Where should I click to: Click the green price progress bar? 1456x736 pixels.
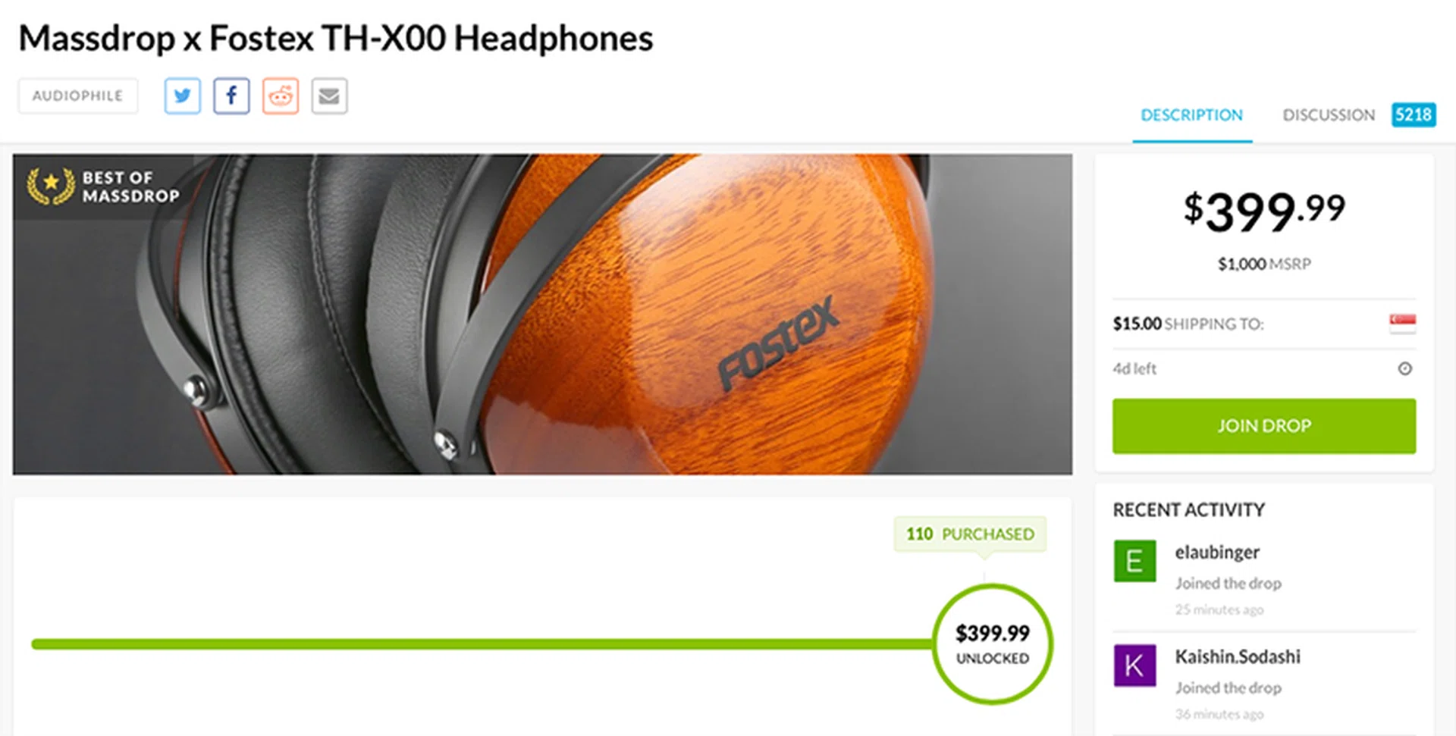[482, 644]
